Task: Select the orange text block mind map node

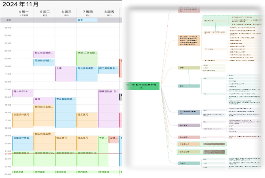Action: click(x=189, y=41)
